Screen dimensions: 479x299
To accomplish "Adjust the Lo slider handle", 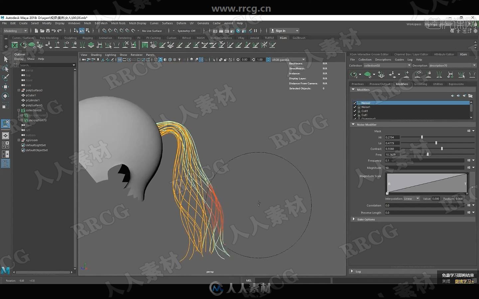I will (436, 143).
